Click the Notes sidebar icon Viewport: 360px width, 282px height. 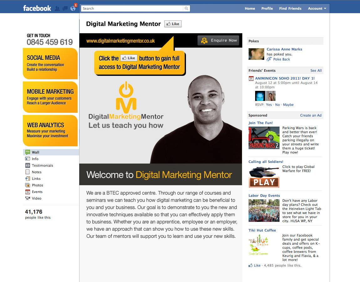pos(28,172)
